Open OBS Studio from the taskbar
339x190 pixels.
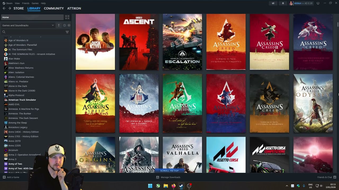pos(189,186)
